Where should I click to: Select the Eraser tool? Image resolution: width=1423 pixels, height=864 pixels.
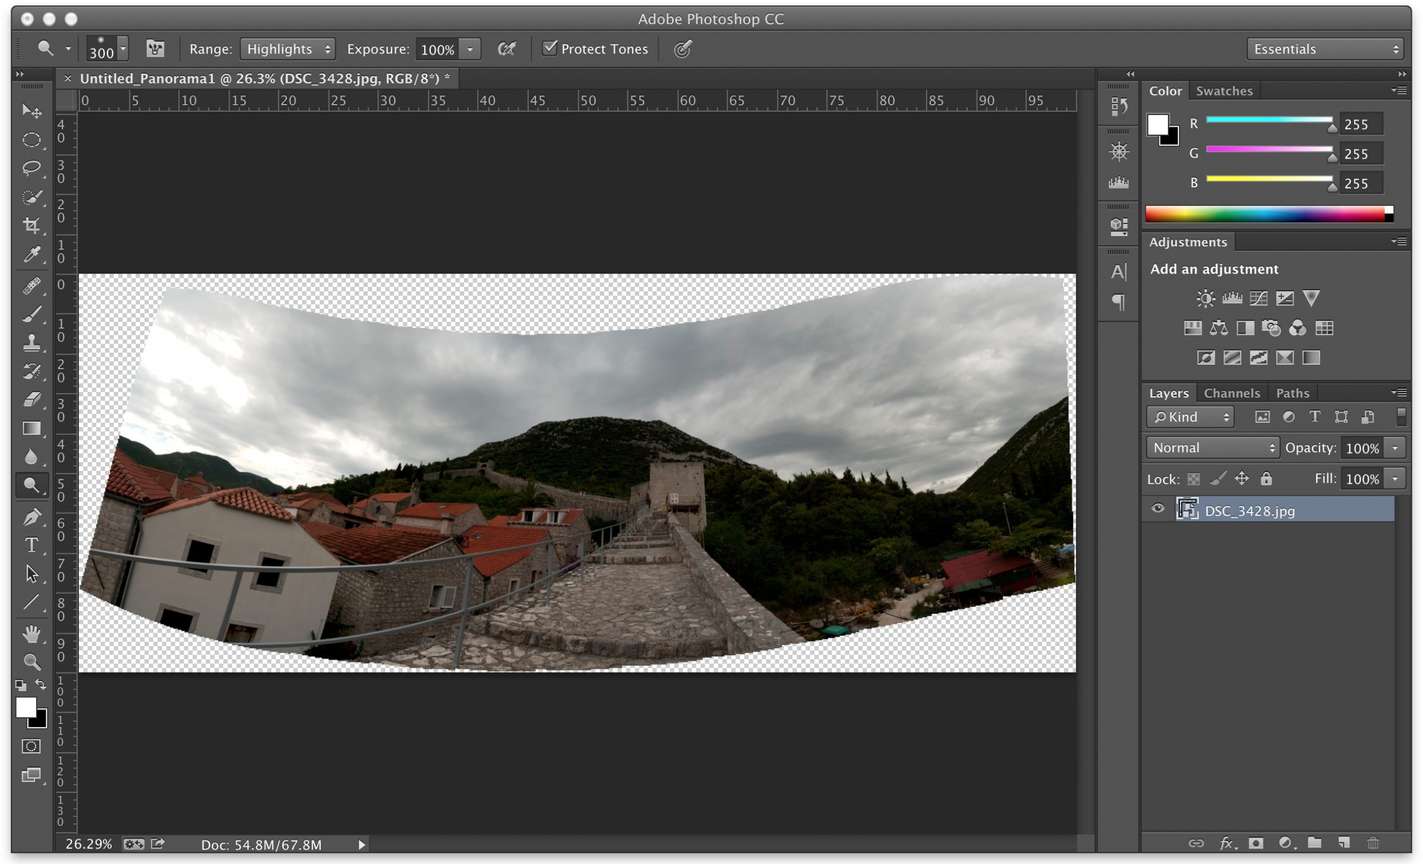coord(32,399)
